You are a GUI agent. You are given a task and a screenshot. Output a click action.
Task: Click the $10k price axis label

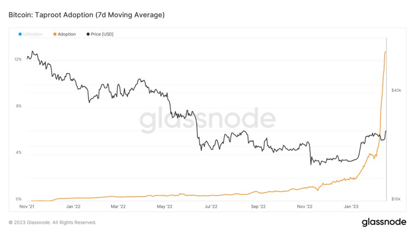pyautogui.click(x=396, y=199)
